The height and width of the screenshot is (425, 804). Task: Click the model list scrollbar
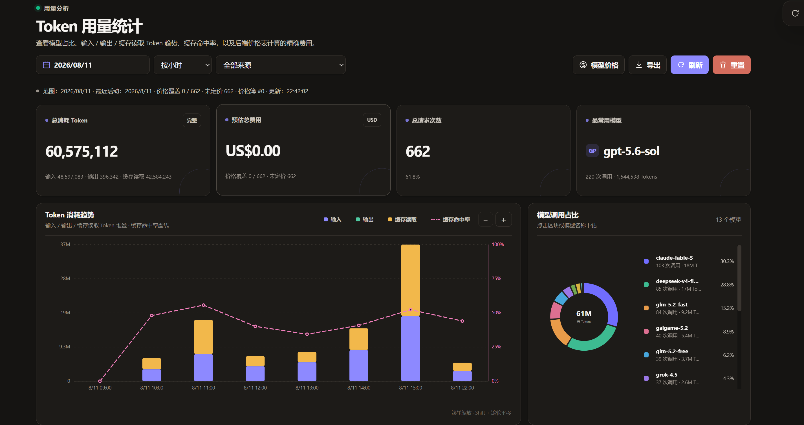(739, 278)
